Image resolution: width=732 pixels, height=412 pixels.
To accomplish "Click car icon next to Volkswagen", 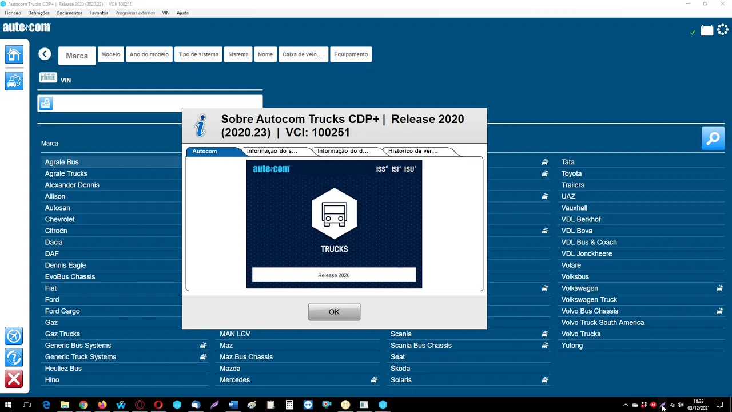I will coord(719,288).
